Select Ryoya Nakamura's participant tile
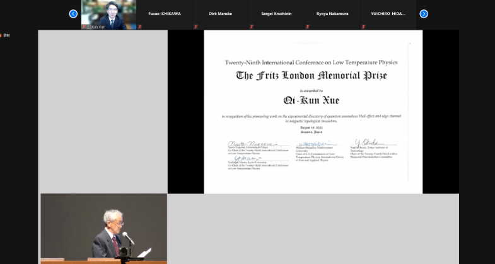Screen dimensions: 495x264 coord(331,14)
